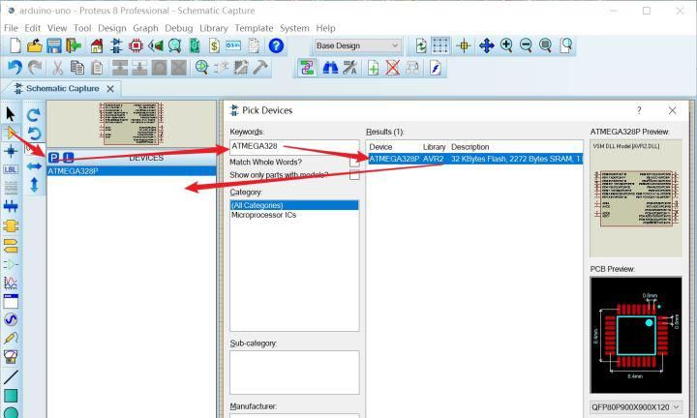
Task: Click the Zoom Out magnifier
Action: coord(526,45)
